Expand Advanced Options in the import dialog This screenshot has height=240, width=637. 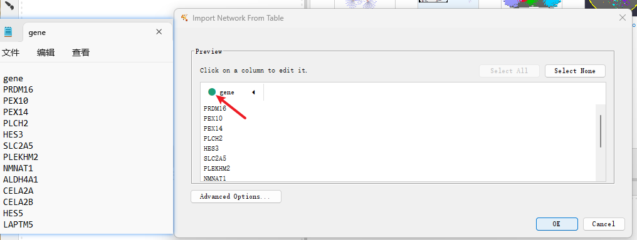[x=236, y=197]
